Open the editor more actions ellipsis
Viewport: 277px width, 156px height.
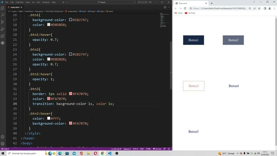tap(169, 7)
